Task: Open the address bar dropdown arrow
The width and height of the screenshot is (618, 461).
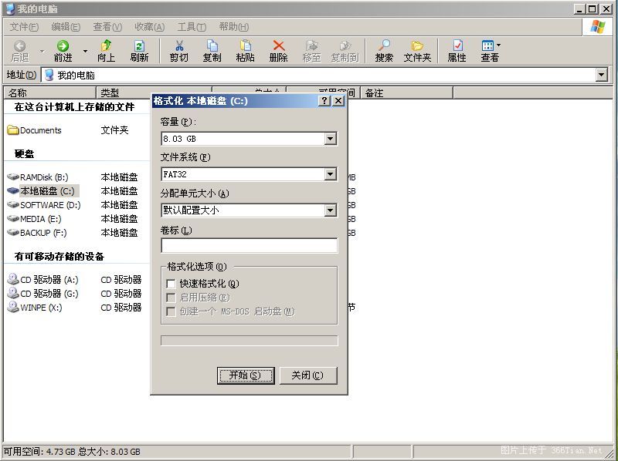Action: click(x=601, y=75)
